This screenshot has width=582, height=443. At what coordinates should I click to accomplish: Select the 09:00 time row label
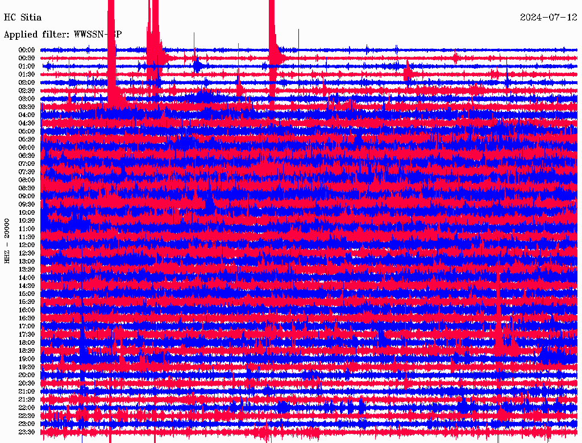click(x=27, y=196)
